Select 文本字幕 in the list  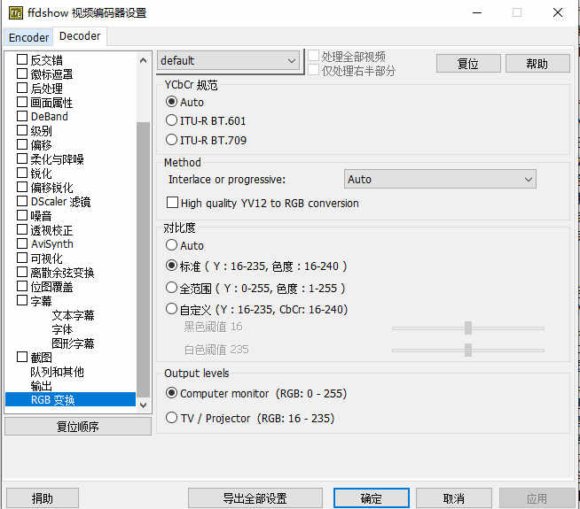click(x=74, y=315)
